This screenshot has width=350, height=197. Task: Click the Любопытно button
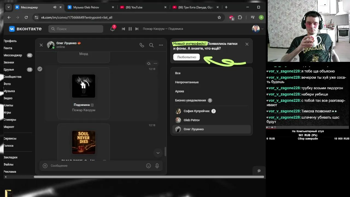186,57
